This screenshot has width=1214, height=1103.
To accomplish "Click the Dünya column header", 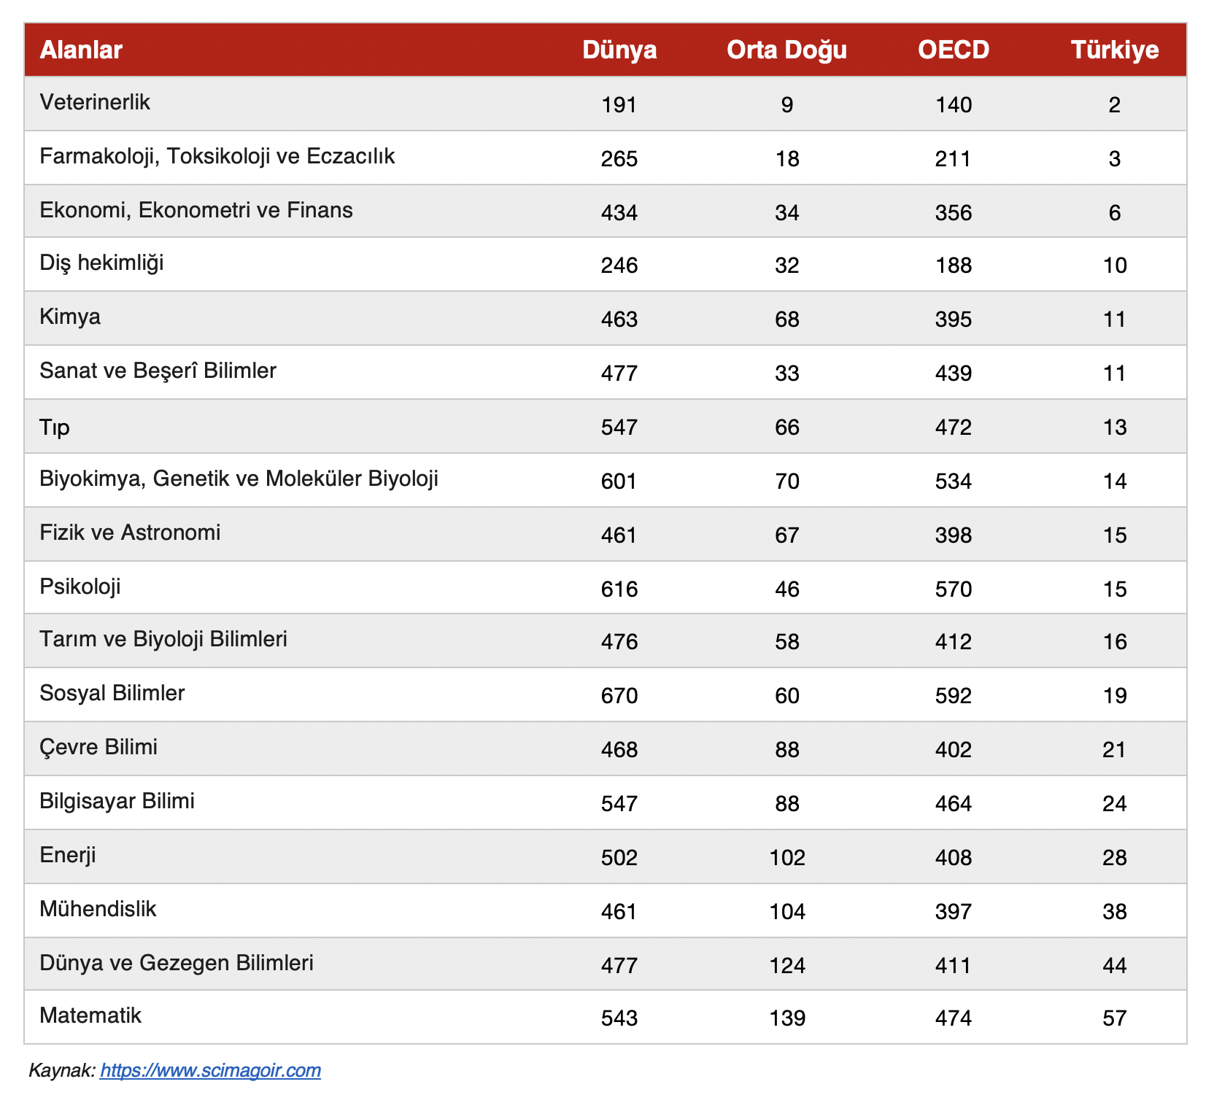I will (619, 50).
